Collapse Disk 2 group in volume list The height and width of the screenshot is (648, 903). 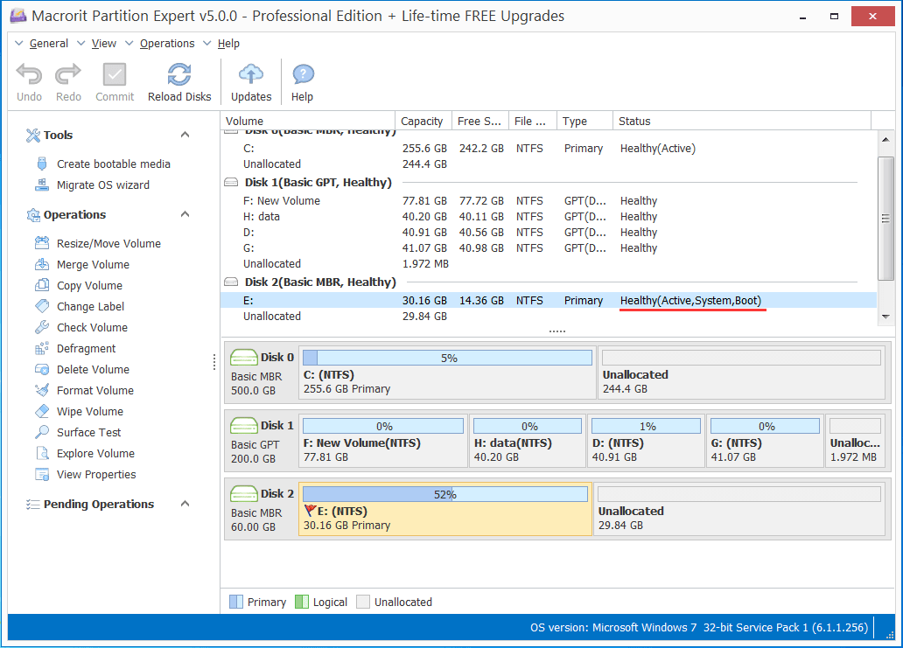(231, 282)
